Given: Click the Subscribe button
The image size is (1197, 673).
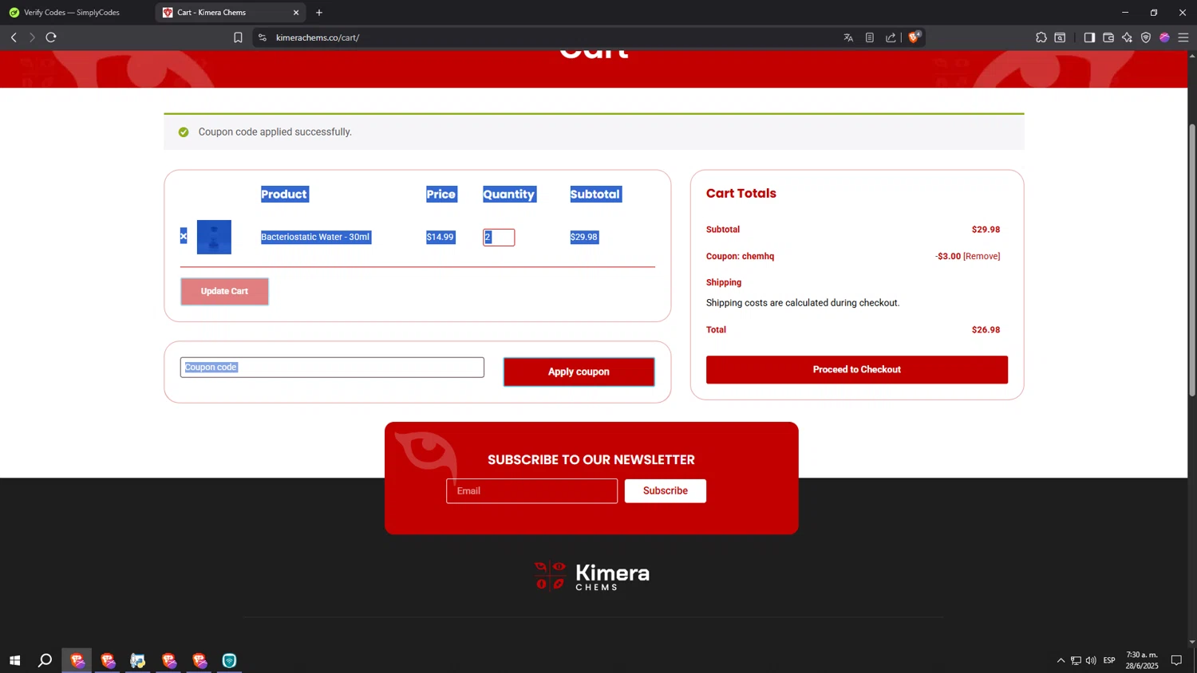Looking at the screenshot, I should tap(665, 490).
